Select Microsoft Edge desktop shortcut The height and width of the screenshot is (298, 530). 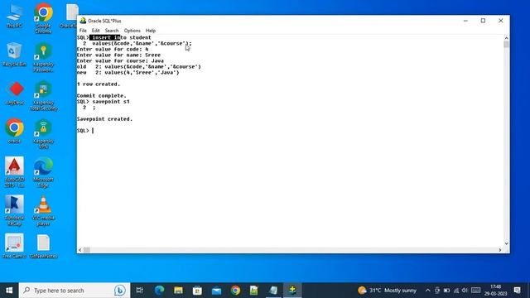43,172
